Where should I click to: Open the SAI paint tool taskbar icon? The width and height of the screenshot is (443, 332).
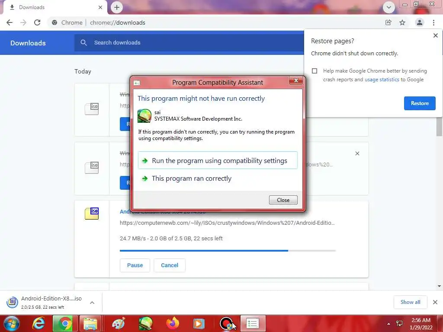coord(146,323)
